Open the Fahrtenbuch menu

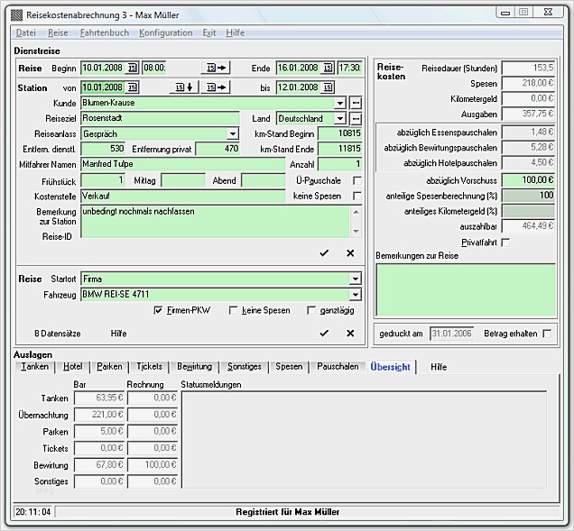tap(105, 32)
